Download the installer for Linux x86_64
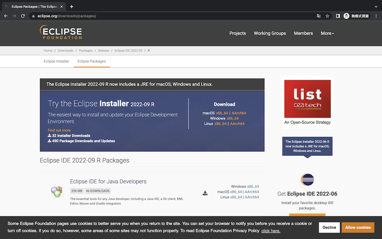382x239 pixels. coord(220,124)
